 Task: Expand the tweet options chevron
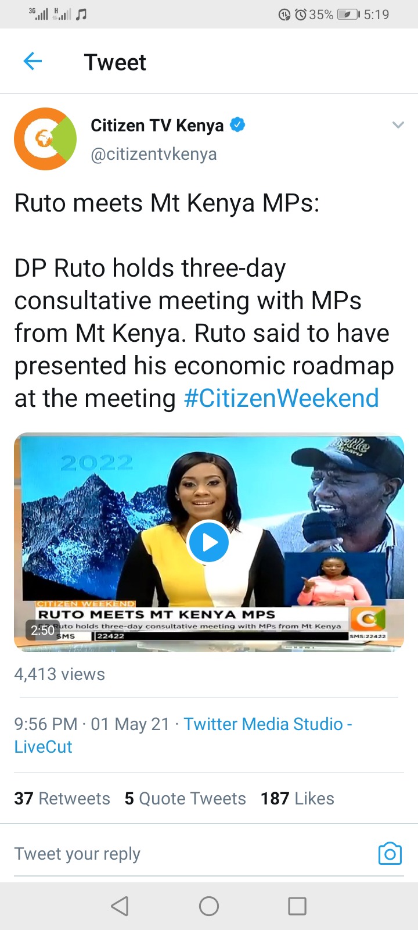click(x=398, y=124)
